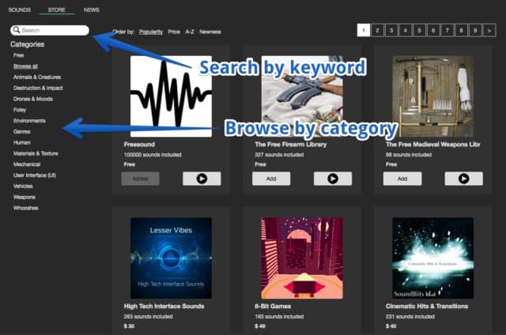This screenshot has width=506, height=335.
Task: Browse the User Interface (UI) category
Action: (35, 175)
